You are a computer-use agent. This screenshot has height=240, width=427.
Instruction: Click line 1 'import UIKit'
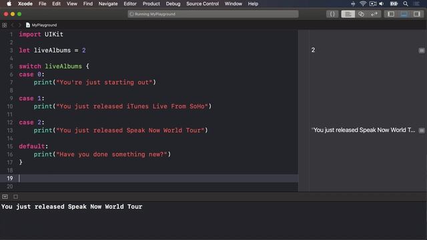41,34
